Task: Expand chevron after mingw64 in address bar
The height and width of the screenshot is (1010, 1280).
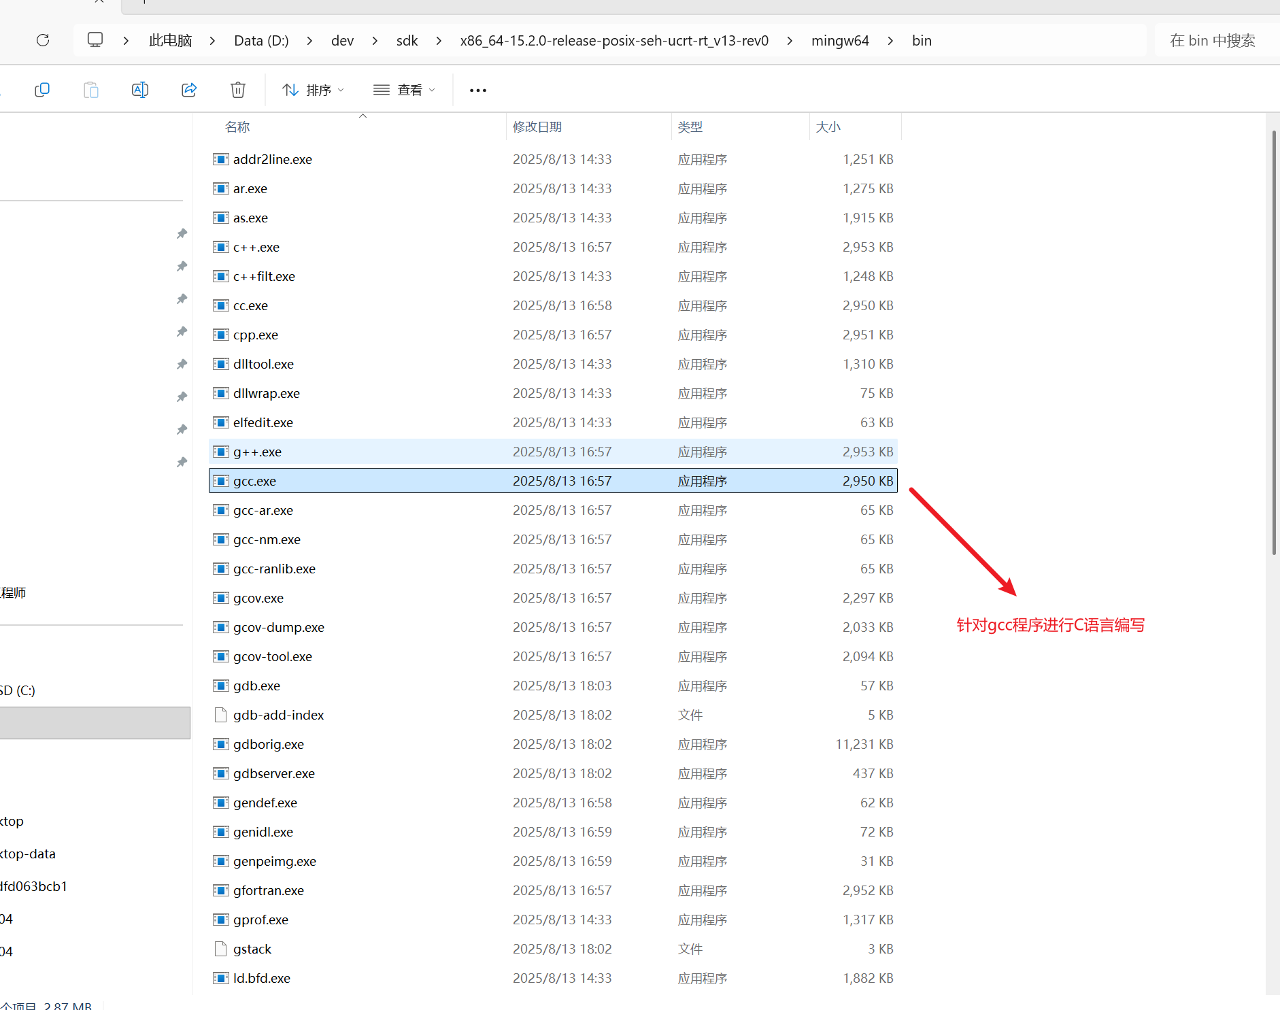Action: (x=891, y=41)
